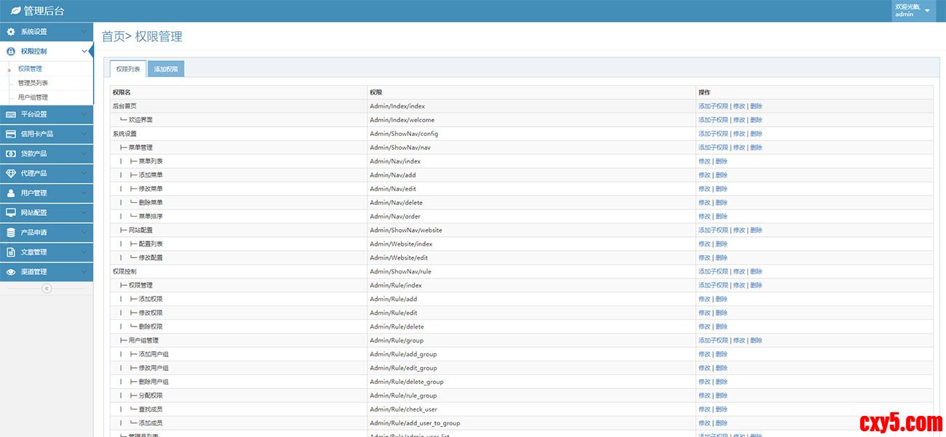Click the keyboard icon beside 平台设置

11,114
